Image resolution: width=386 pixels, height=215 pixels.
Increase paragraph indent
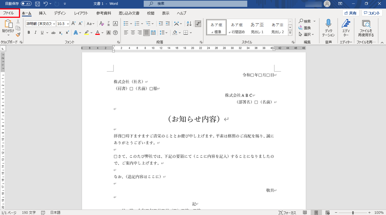pos(168,24)
